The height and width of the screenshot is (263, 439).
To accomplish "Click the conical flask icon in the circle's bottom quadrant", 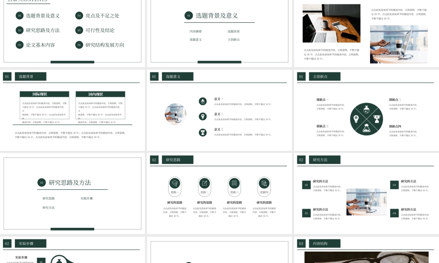I will pyautogui.click(x=367, y=128).
